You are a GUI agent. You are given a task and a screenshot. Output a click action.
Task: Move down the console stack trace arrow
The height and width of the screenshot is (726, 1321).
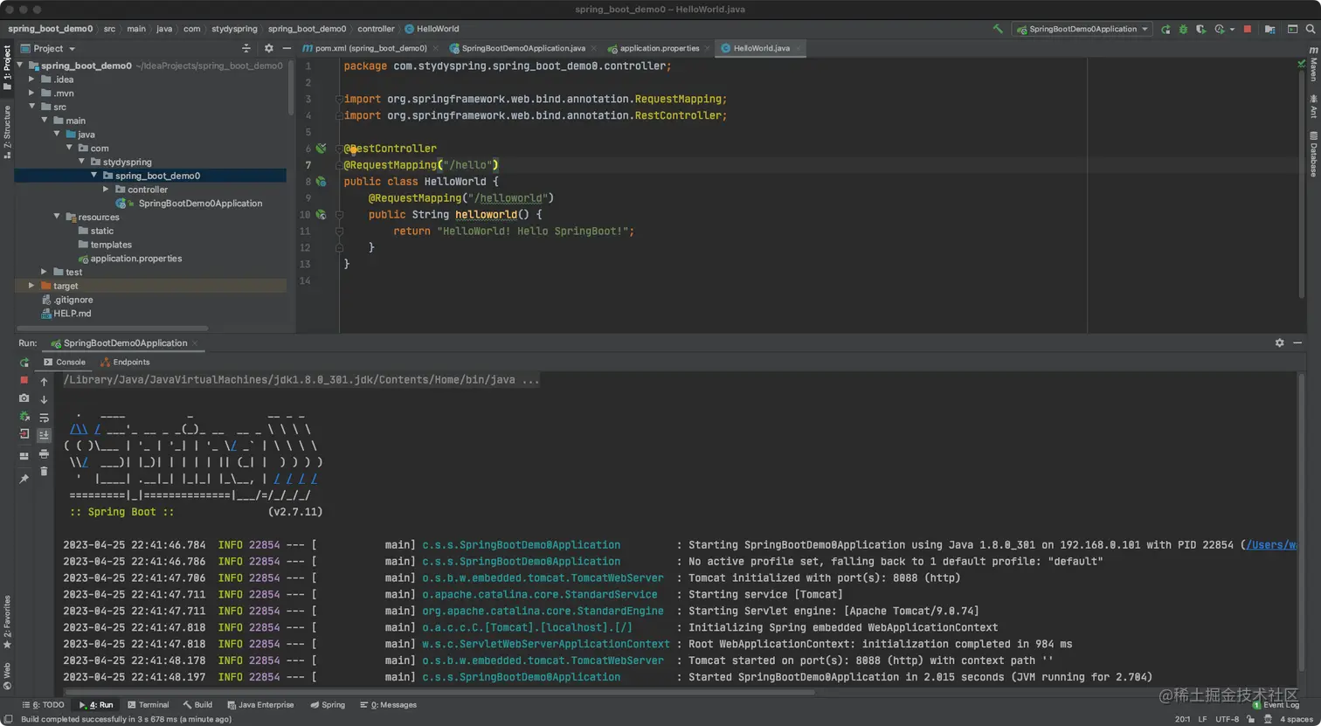click(45, 399)
